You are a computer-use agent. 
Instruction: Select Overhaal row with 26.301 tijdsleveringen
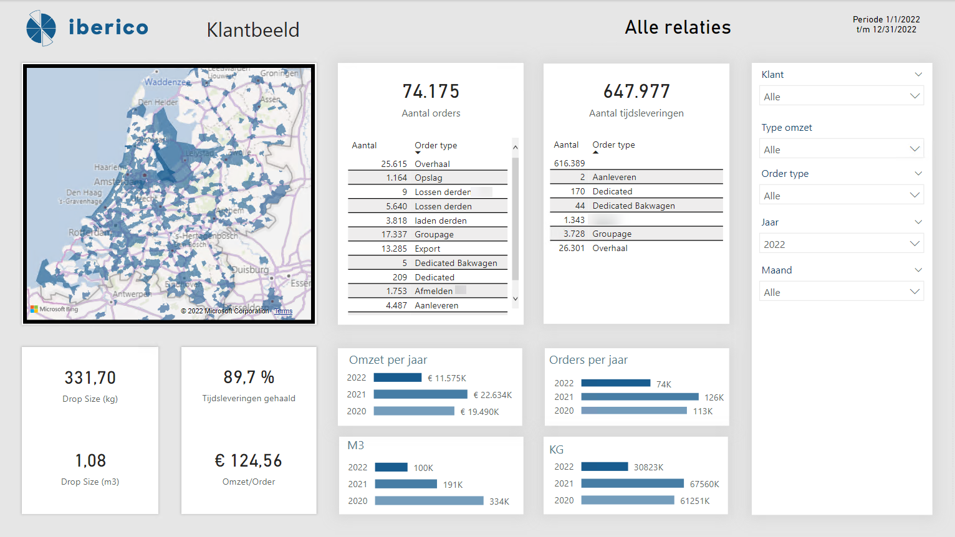pos(636,248)
